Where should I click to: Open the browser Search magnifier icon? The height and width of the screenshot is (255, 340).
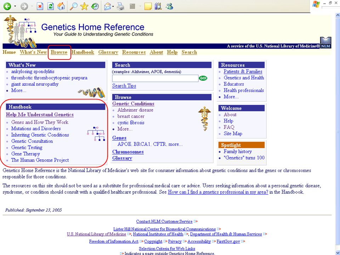click(x=74, y=6)
